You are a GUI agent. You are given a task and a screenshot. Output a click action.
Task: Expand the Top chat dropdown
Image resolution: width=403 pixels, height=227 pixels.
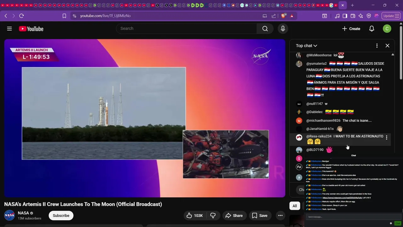(x=306, y=46)
